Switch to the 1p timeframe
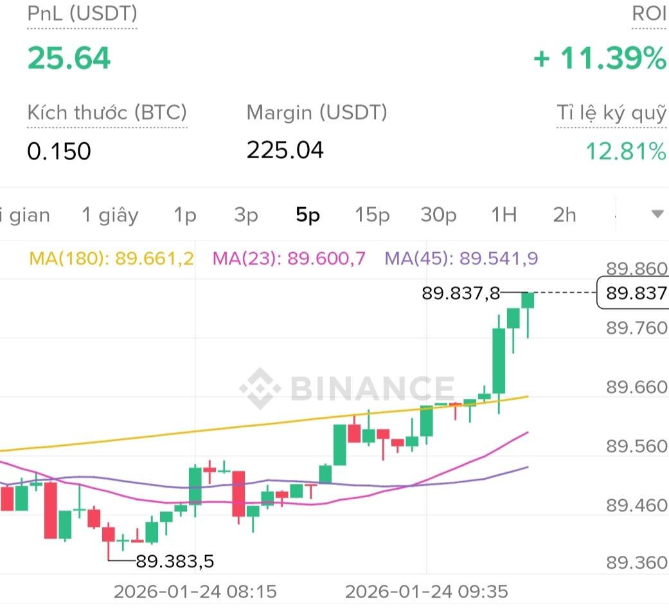The height and width of the screenshot is (615, 669). 185,215
